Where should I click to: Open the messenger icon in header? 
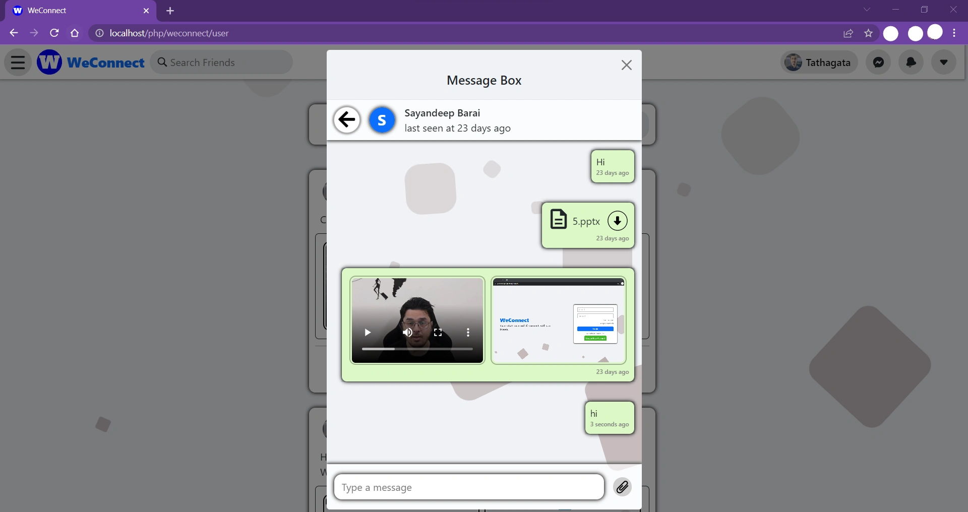tap(878, 62)
